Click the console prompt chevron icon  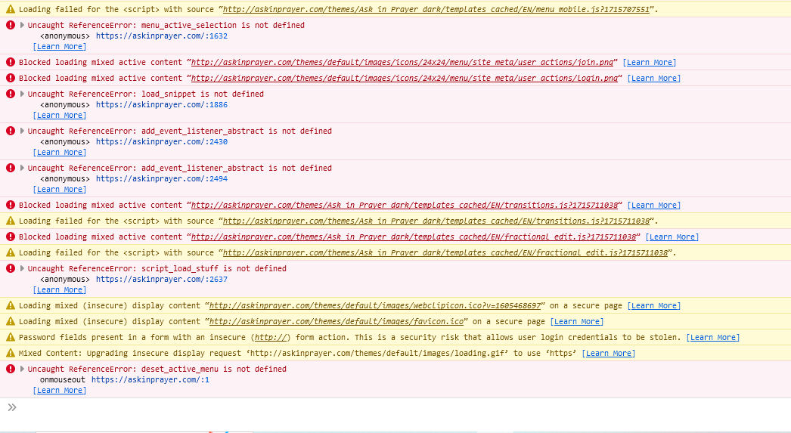point(11,408)
